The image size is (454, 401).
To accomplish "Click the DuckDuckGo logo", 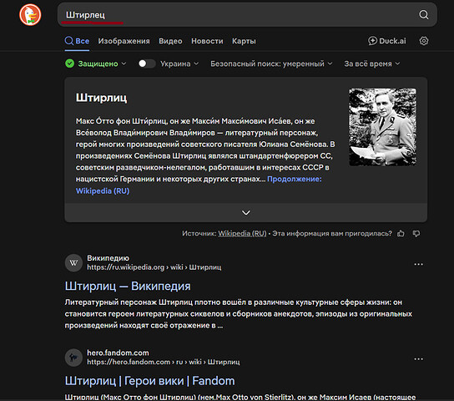I will point(30,14).
